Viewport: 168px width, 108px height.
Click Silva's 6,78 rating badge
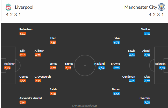117,42
